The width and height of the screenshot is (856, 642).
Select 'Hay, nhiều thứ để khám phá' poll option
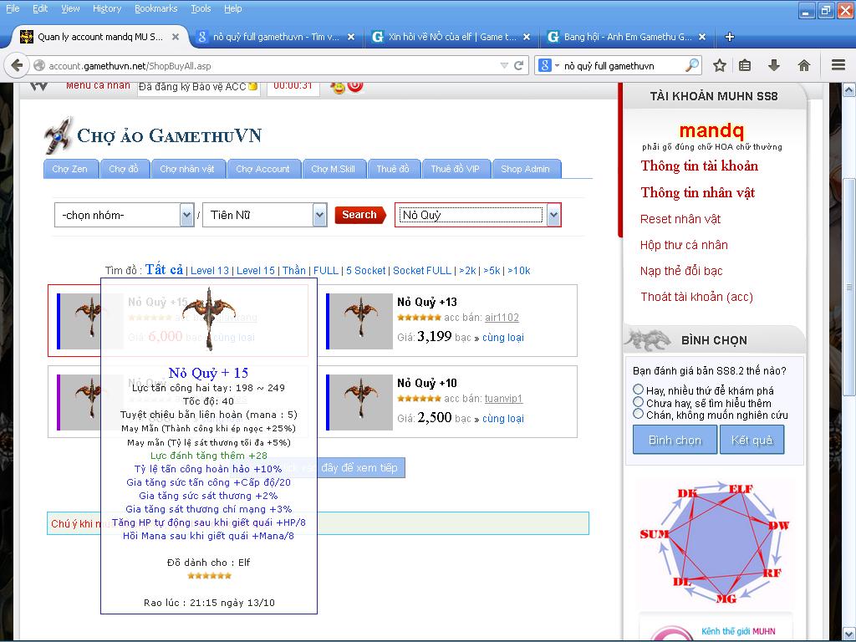638,390
